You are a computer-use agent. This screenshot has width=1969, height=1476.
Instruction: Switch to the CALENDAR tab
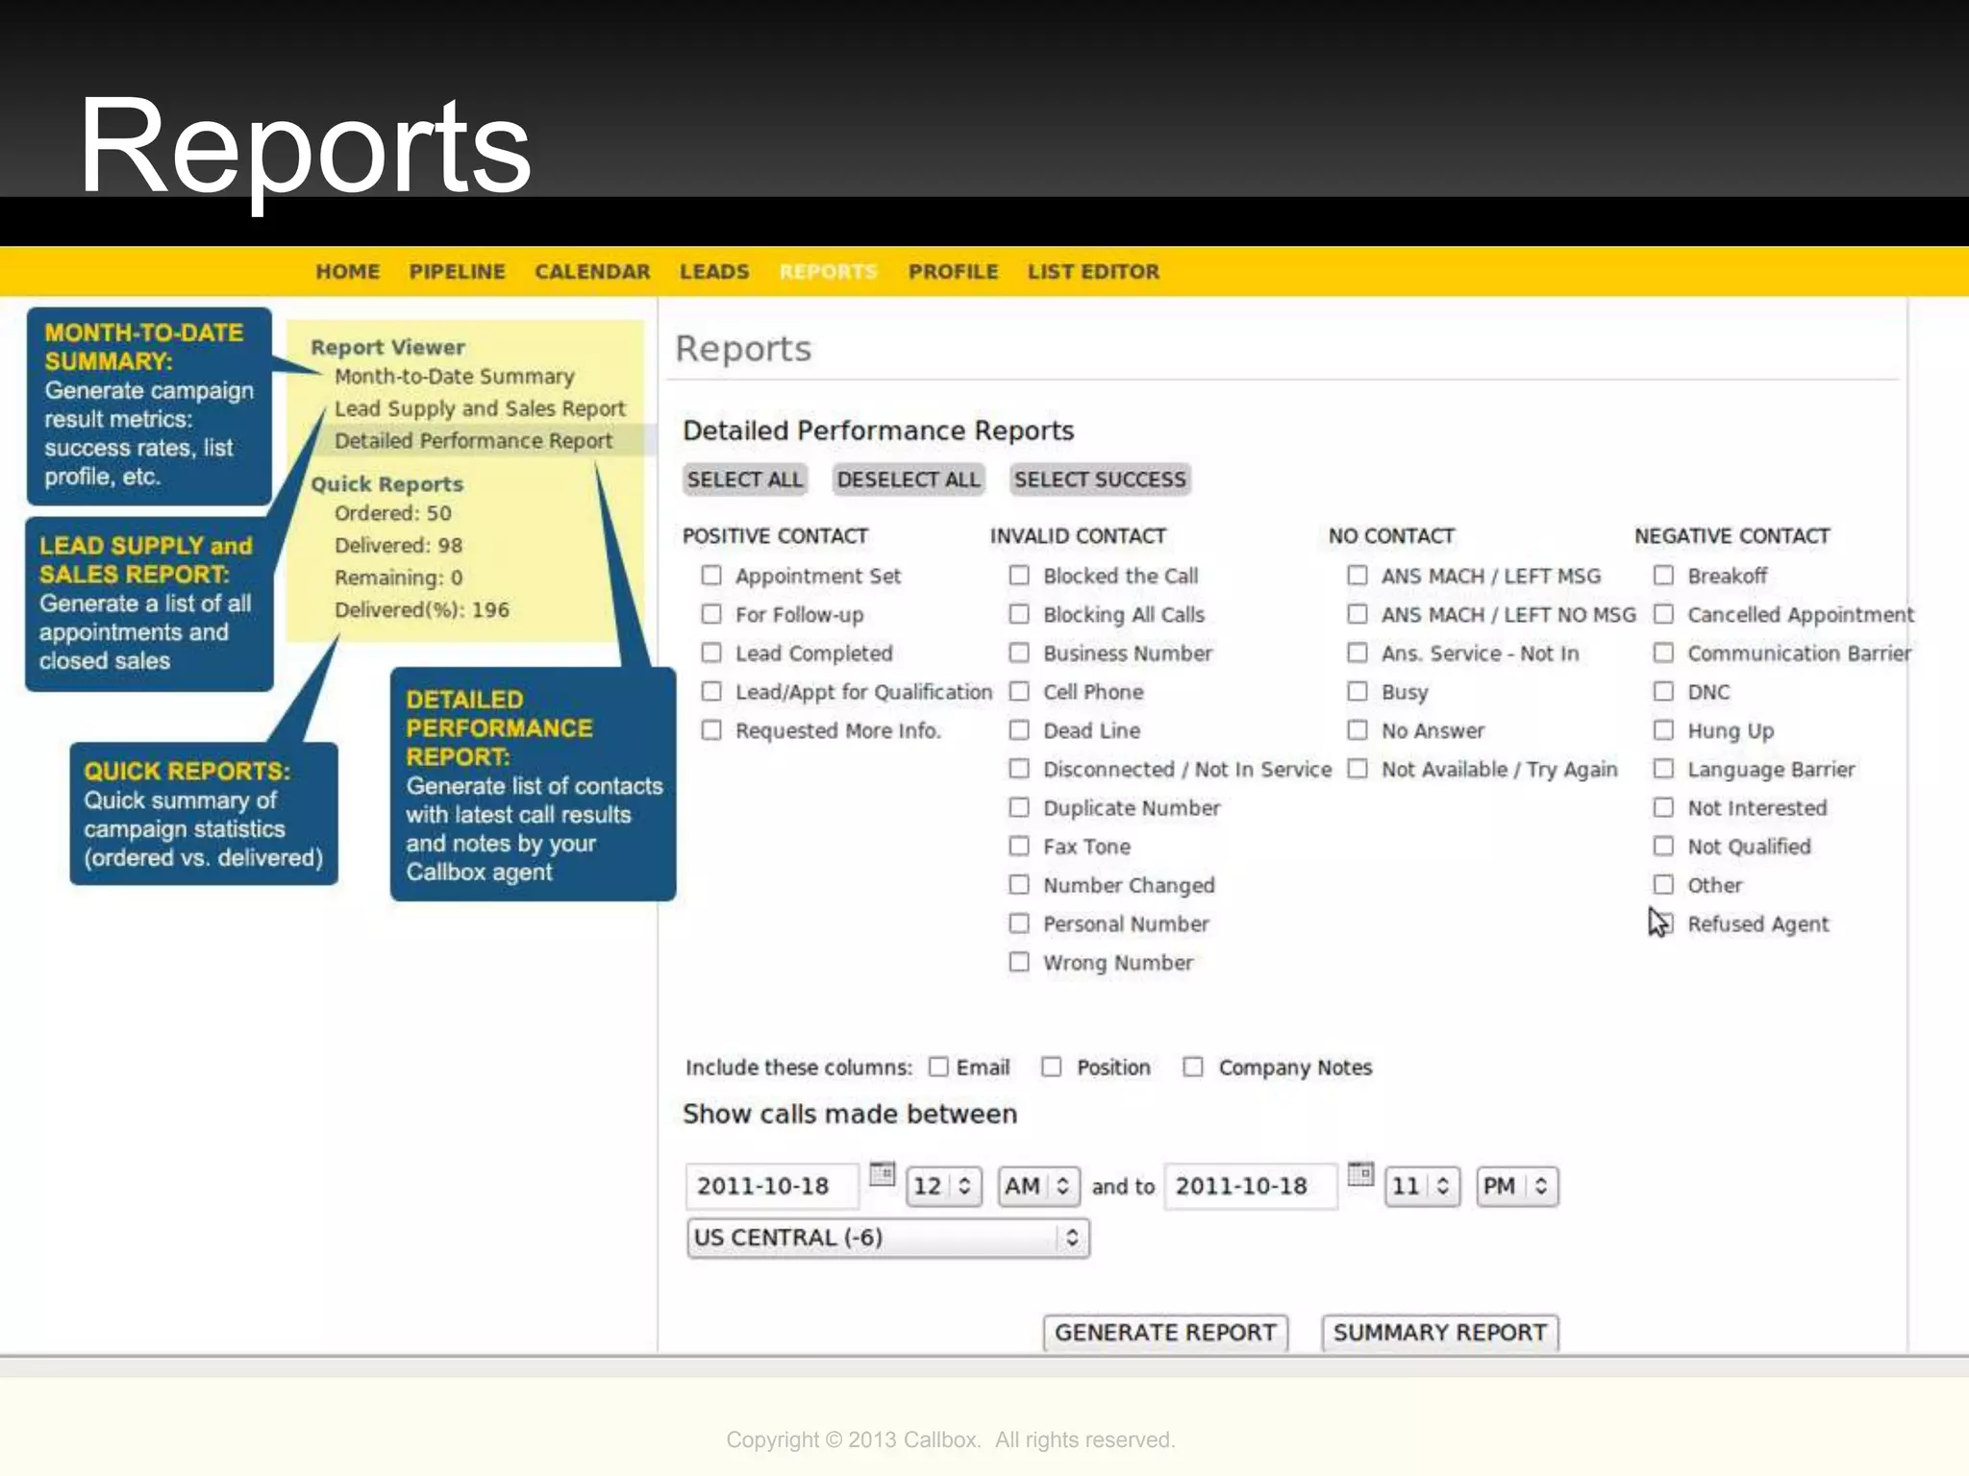coord(592,272)
